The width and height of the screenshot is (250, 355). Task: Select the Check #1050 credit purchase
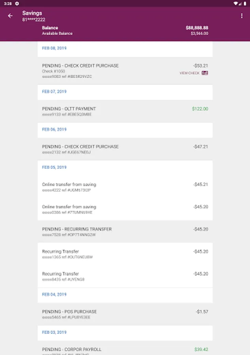(125, 71)
